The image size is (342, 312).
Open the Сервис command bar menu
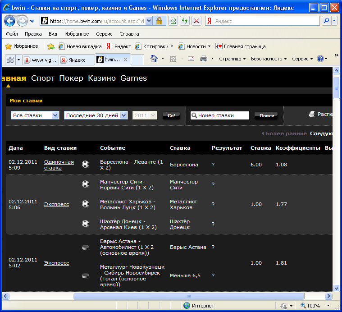coord(302,59)
